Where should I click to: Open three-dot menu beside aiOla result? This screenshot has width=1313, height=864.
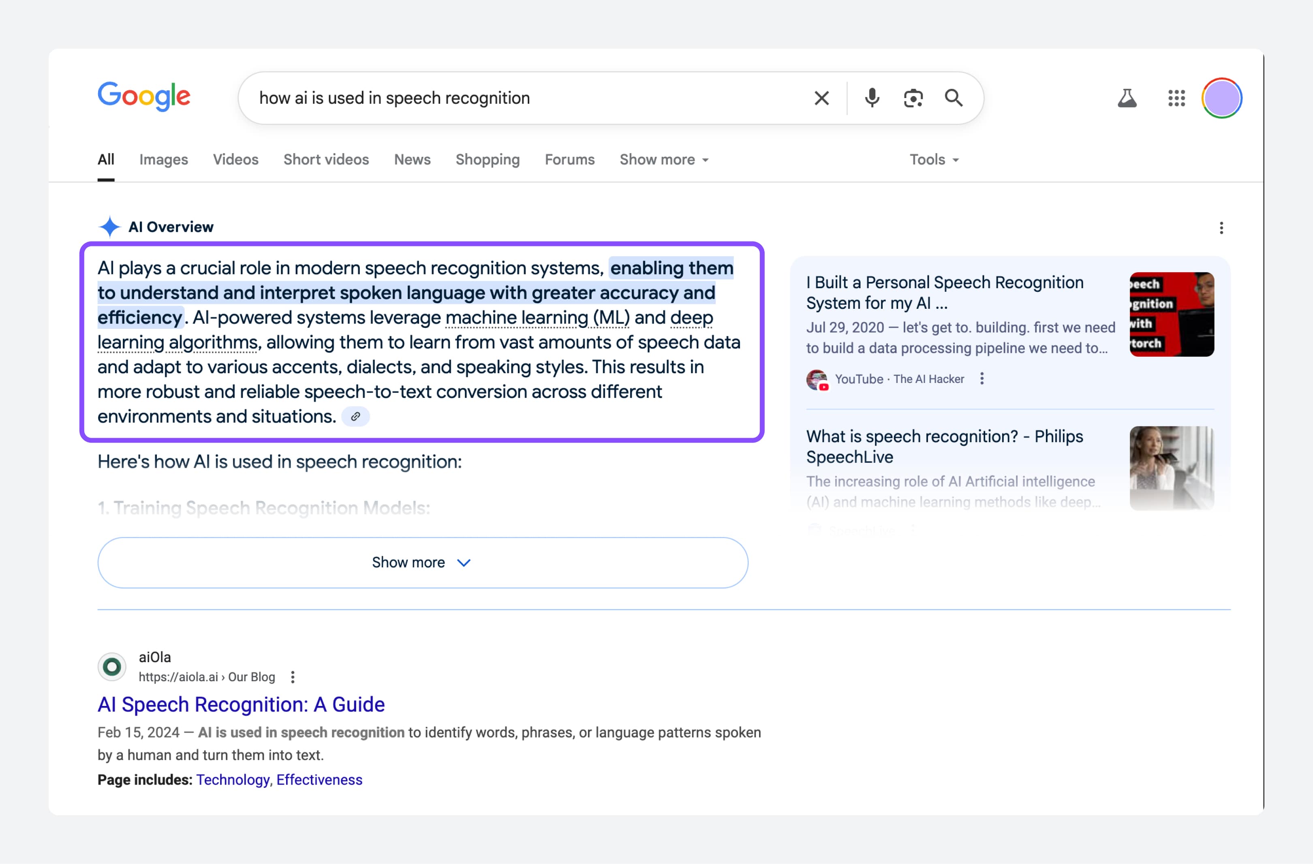coord(293,677)
